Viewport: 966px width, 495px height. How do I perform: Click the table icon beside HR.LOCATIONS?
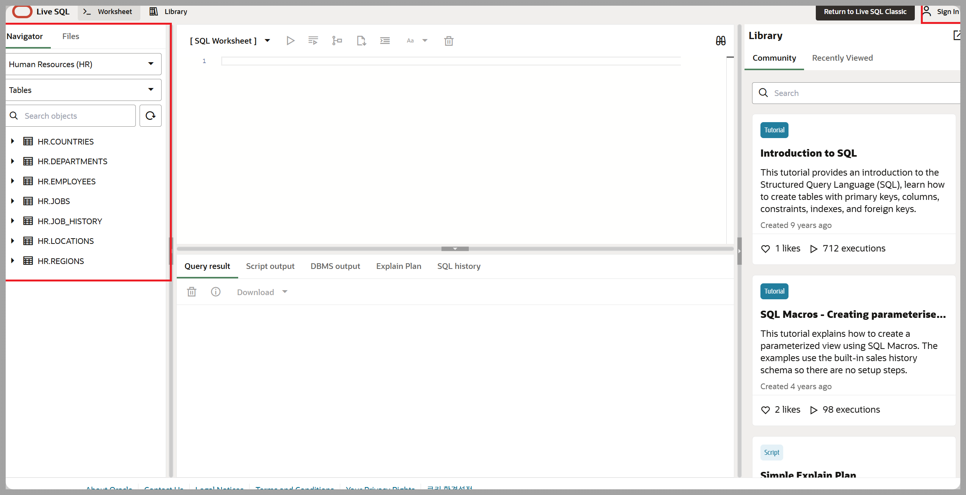(28, 241)
